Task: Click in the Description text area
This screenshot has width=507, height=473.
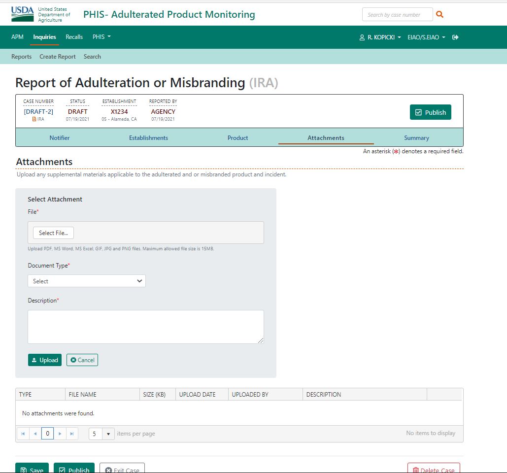Action: click(146, 327)
